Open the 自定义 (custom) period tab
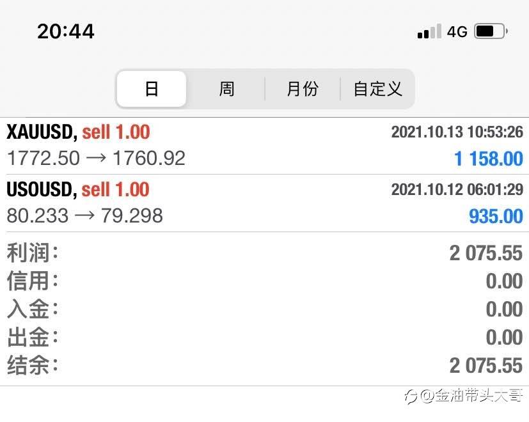Viewport: 529px width, 422px height. 377,89
